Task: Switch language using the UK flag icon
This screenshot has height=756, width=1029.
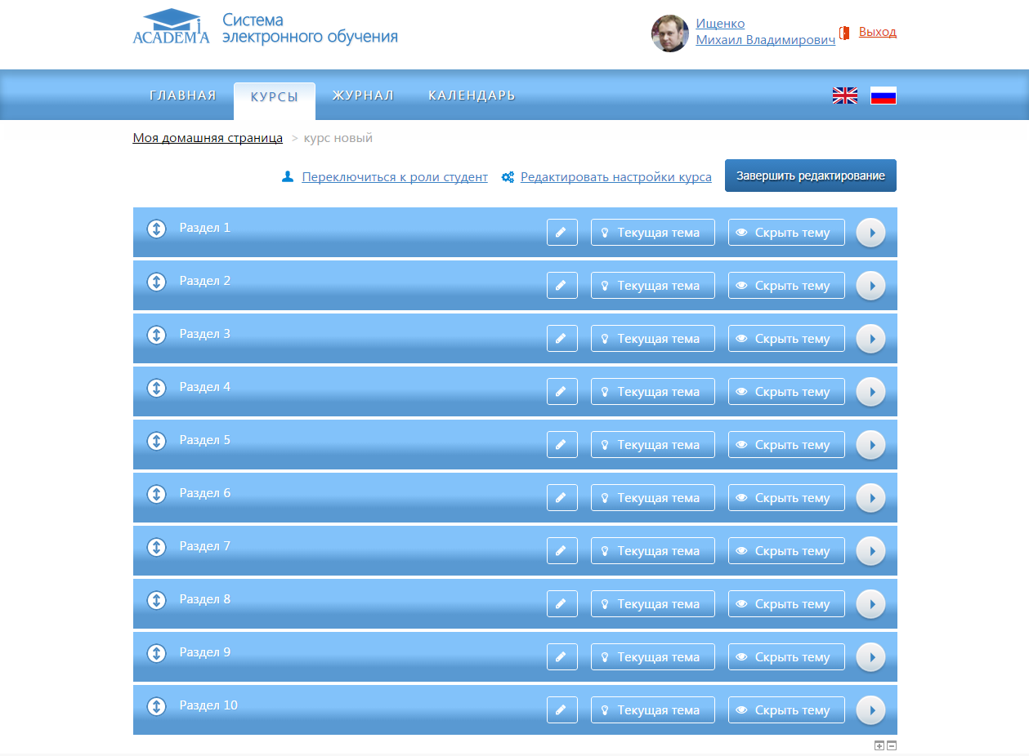Action: point(844,96)
